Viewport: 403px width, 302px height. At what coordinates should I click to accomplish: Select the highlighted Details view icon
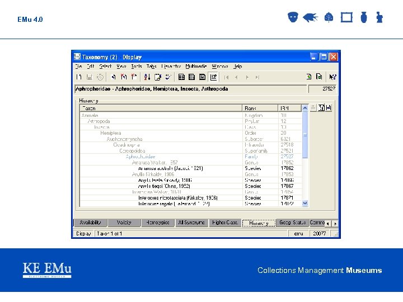(213, 77)
